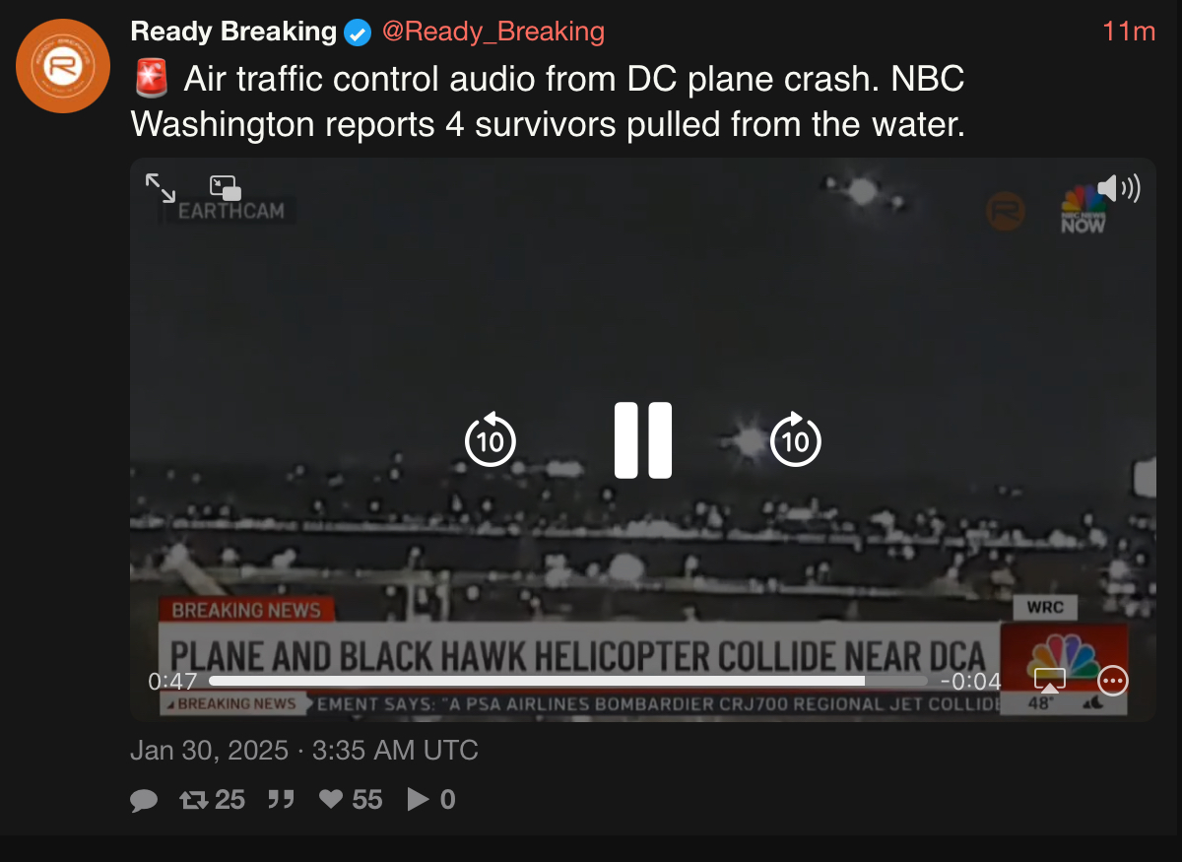Click the 11m relative time label
Screen dimensions: 1182x862
(1129, 32)
